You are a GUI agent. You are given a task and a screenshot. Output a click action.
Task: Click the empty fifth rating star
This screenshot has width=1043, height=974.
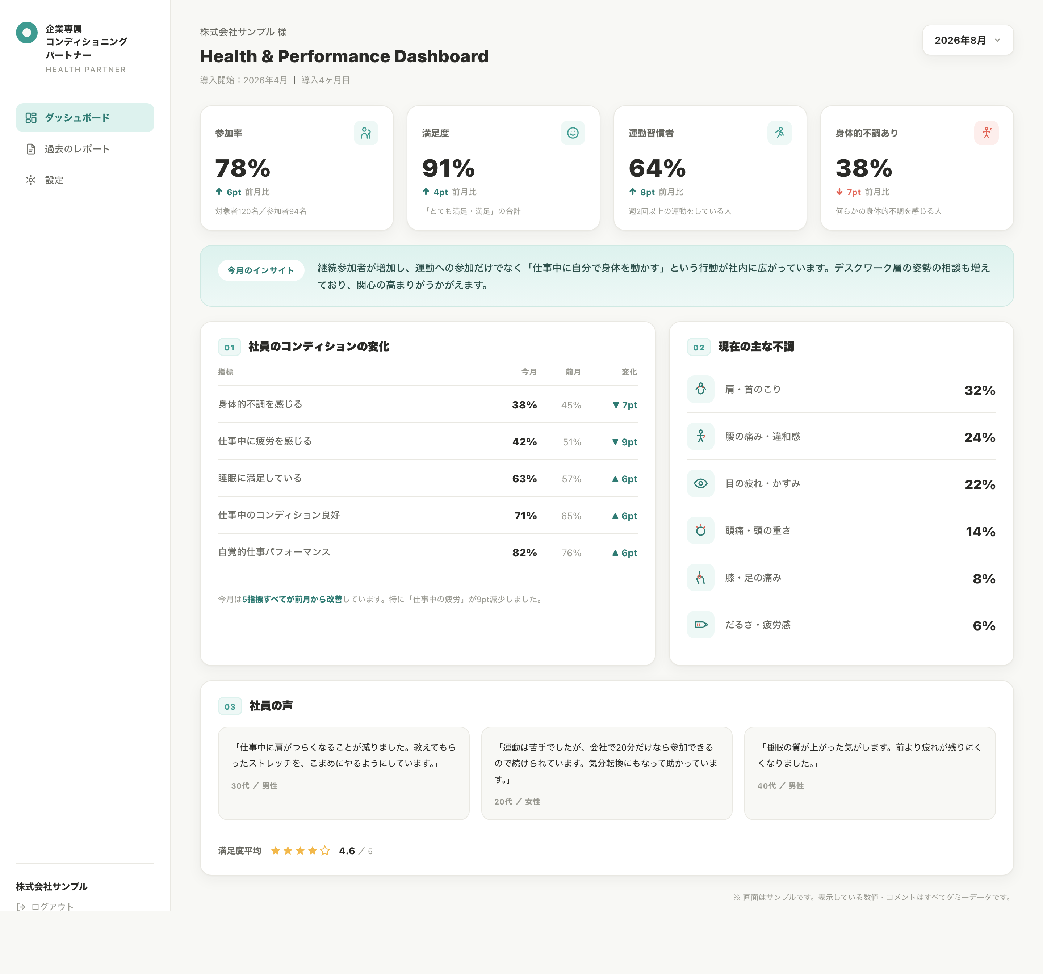(325, 851)
